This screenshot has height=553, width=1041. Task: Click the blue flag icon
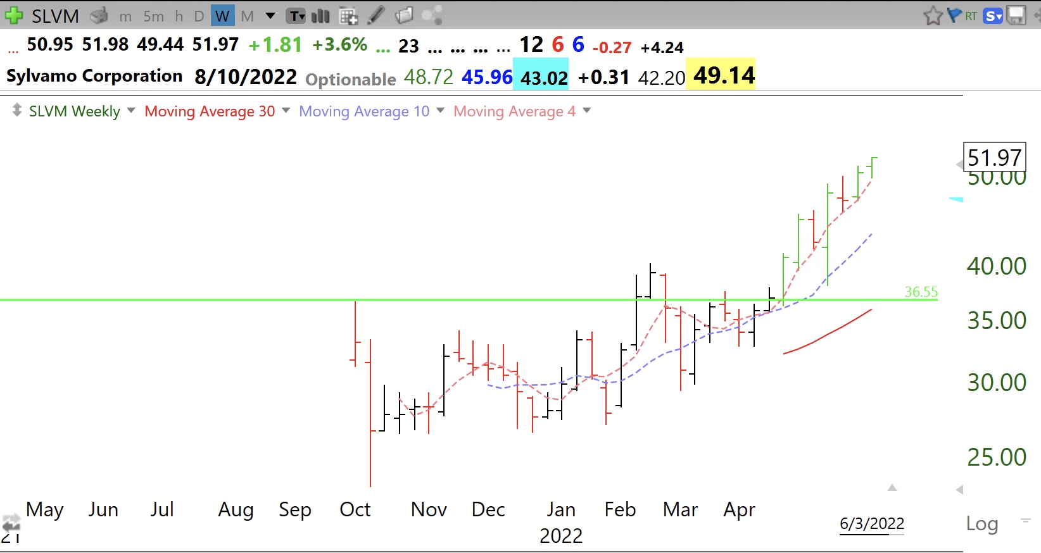pyautogui.click(x=954, y=16)
